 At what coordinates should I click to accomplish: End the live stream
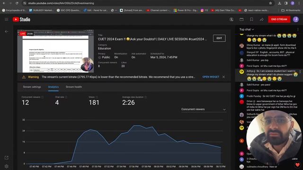pos(279,19)
